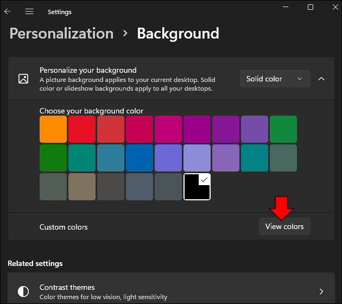Select the green swatch at the end of the first row
This screenshot has width=342, height=304.
[283, 129]
